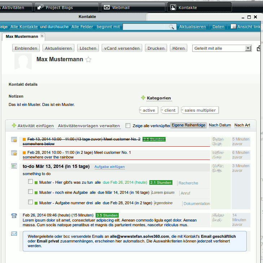Click the 2.1 Stunden time badge
The height and width of the screenshot is (263, 263).
[161, 183]
